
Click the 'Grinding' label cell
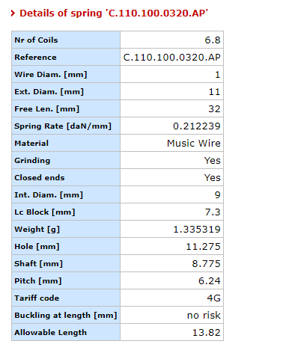pyautogui.click(x=66, y=160)
